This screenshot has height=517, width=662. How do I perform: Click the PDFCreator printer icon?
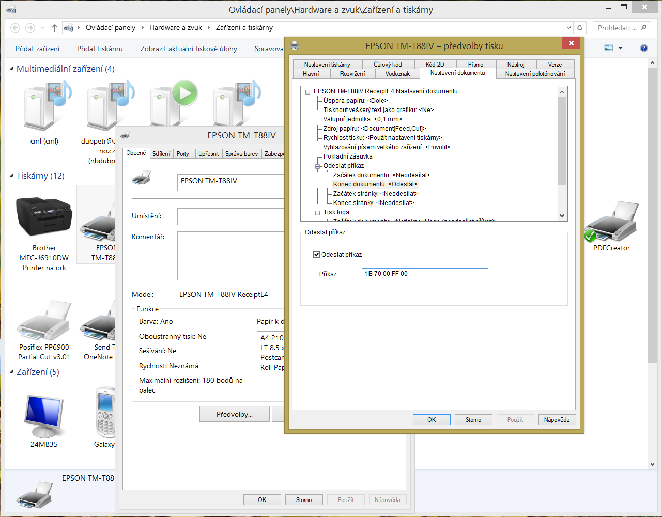[x=611, y=222]
